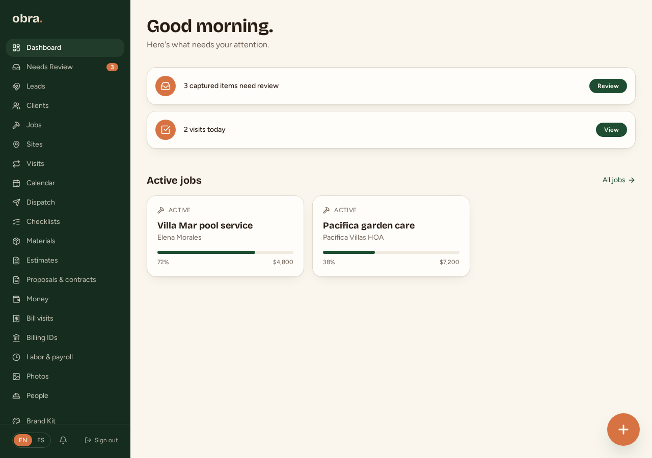Click the orange inbox icon for captured items
The width and height of the screenshot is (652, 458).
pos(166,86)
